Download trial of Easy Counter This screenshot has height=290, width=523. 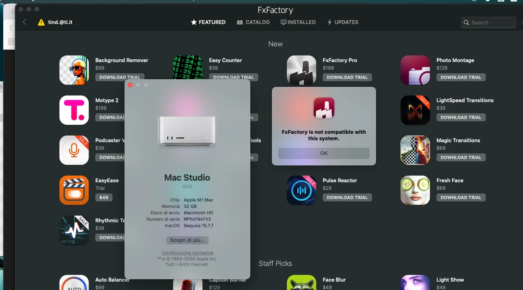pos(233,77)
